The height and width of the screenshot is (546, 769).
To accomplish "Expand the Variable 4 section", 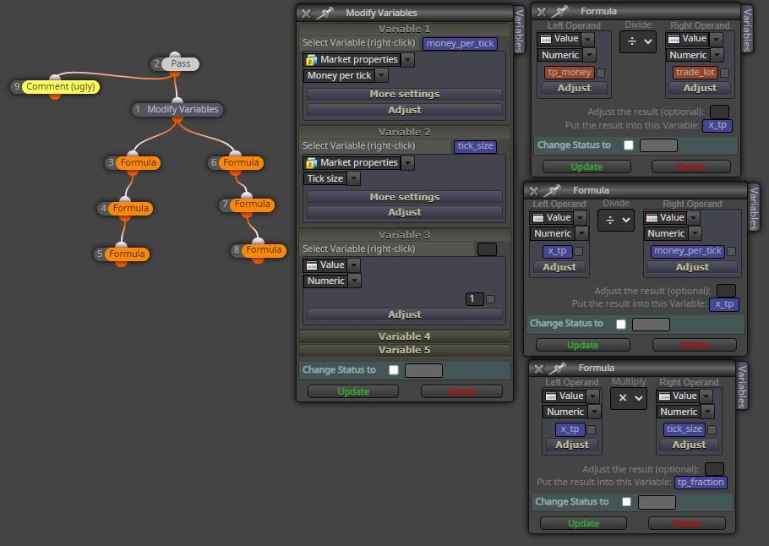I will [405, 336].
